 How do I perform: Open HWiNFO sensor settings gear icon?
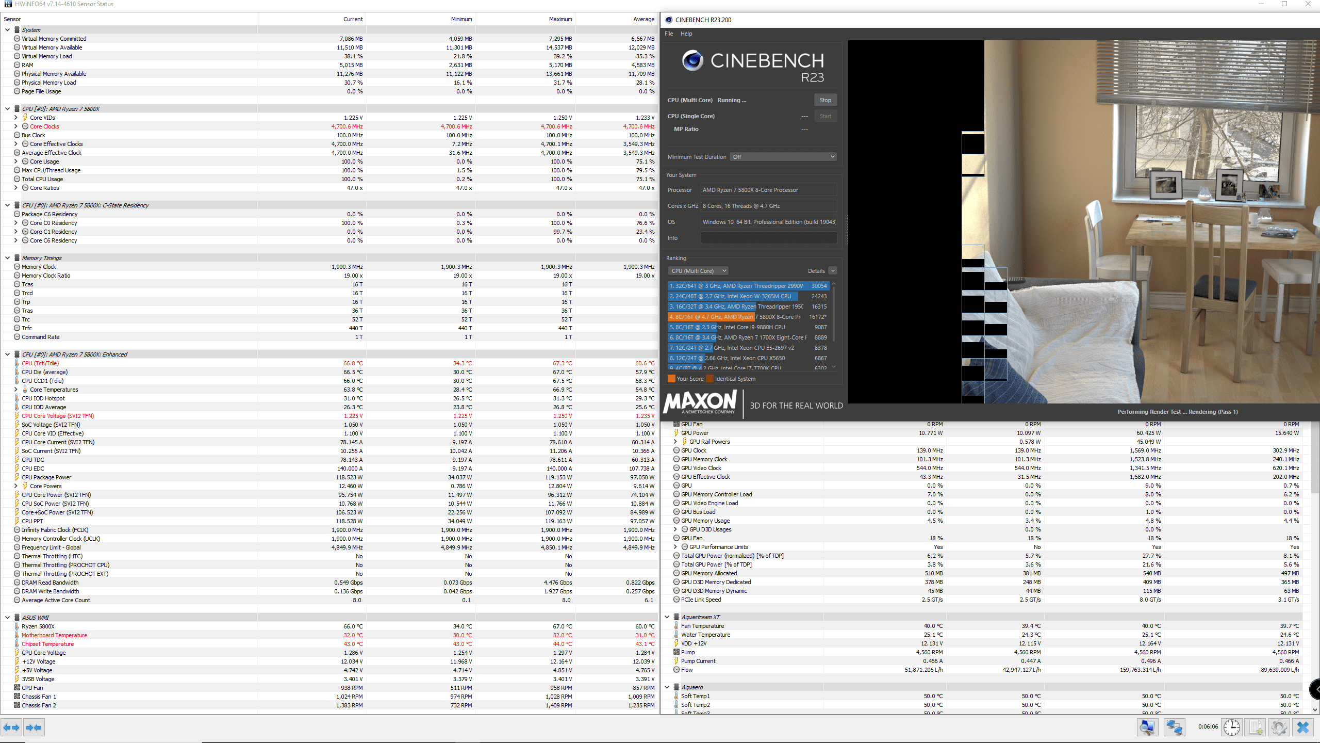click(1279, 728)
